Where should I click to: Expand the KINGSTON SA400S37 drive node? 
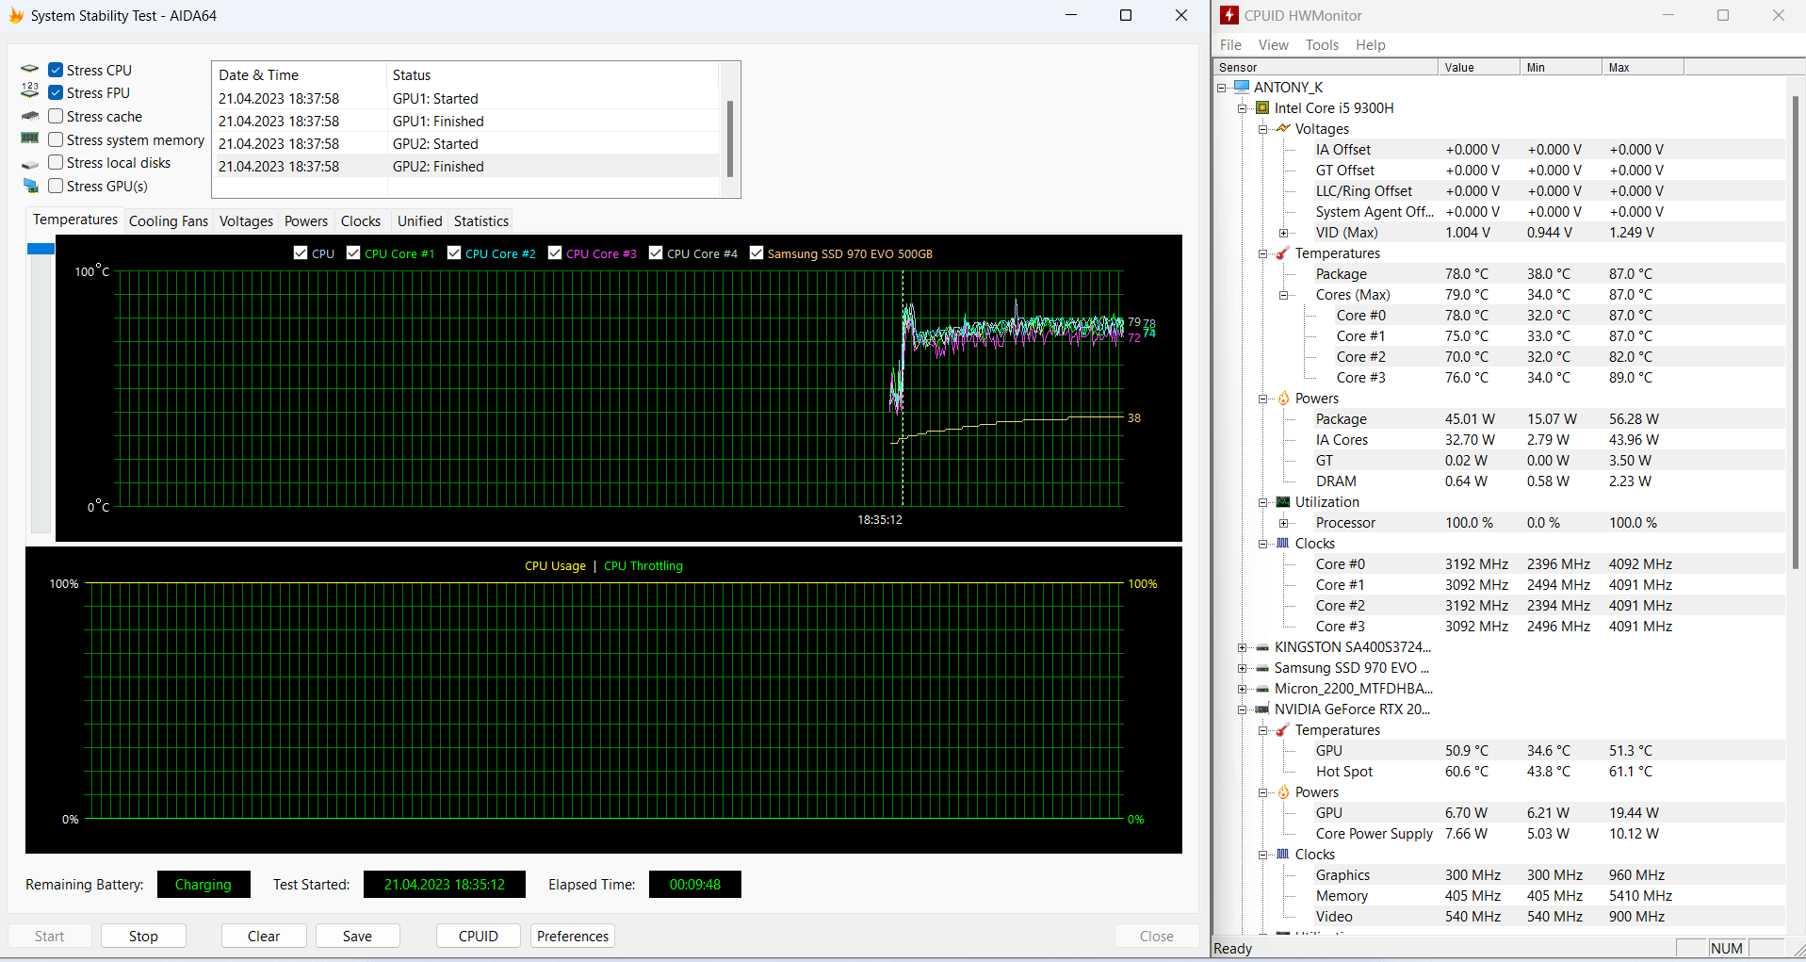(x=1243, y=647)
